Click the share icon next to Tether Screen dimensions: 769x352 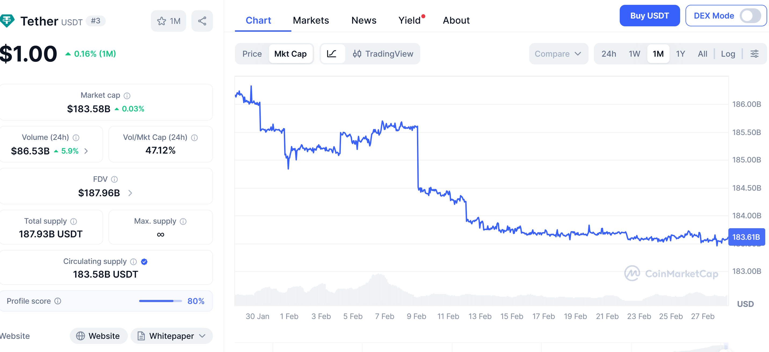pyautogui.click(x=202, y=20)
